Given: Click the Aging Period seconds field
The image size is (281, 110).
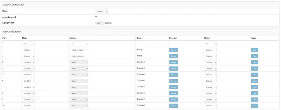Looking at the screenshot, I should tap(99, 23).
